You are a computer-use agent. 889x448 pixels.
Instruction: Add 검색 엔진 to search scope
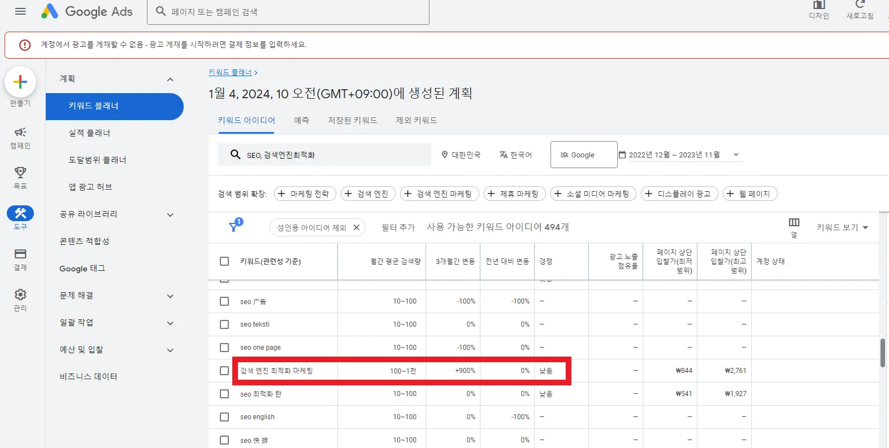pyautogui.click(x=368, y=194)
